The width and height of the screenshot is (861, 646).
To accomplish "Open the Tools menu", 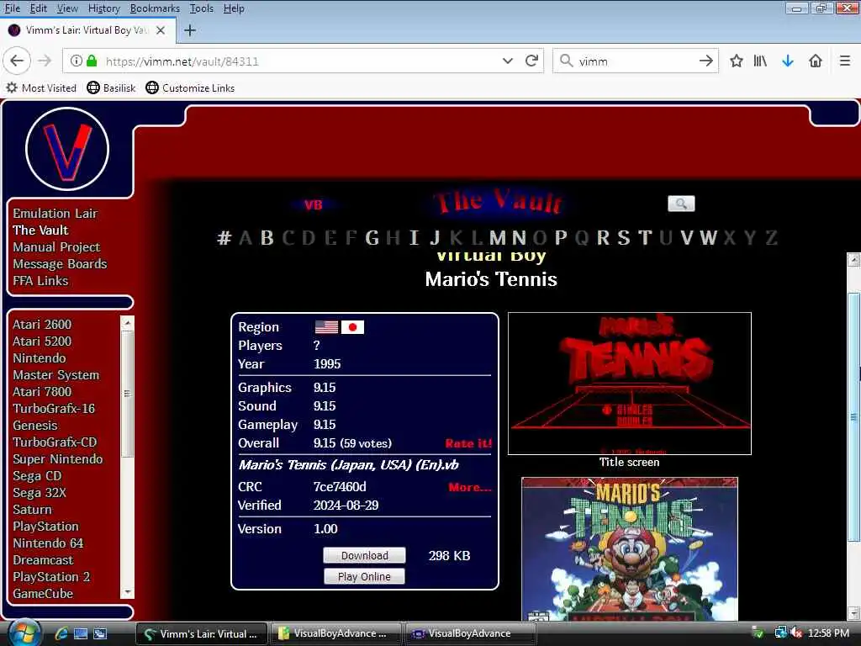I will (202, 8).
